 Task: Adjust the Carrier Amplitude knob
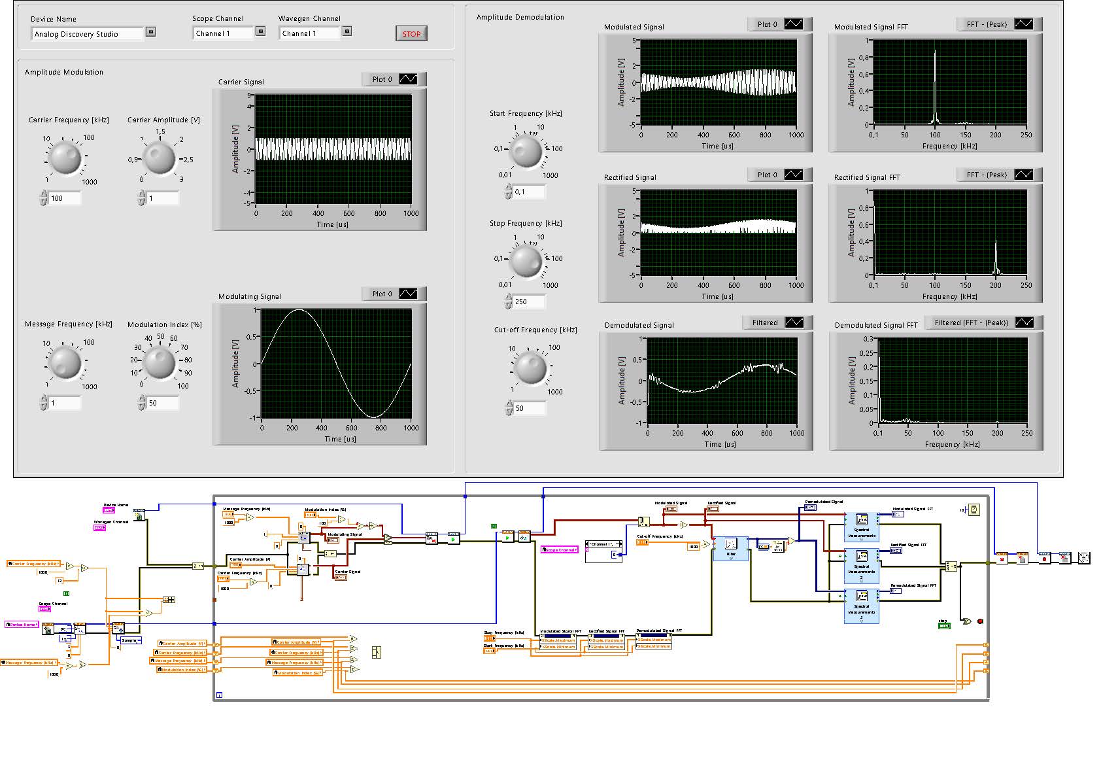pos(160,159)
